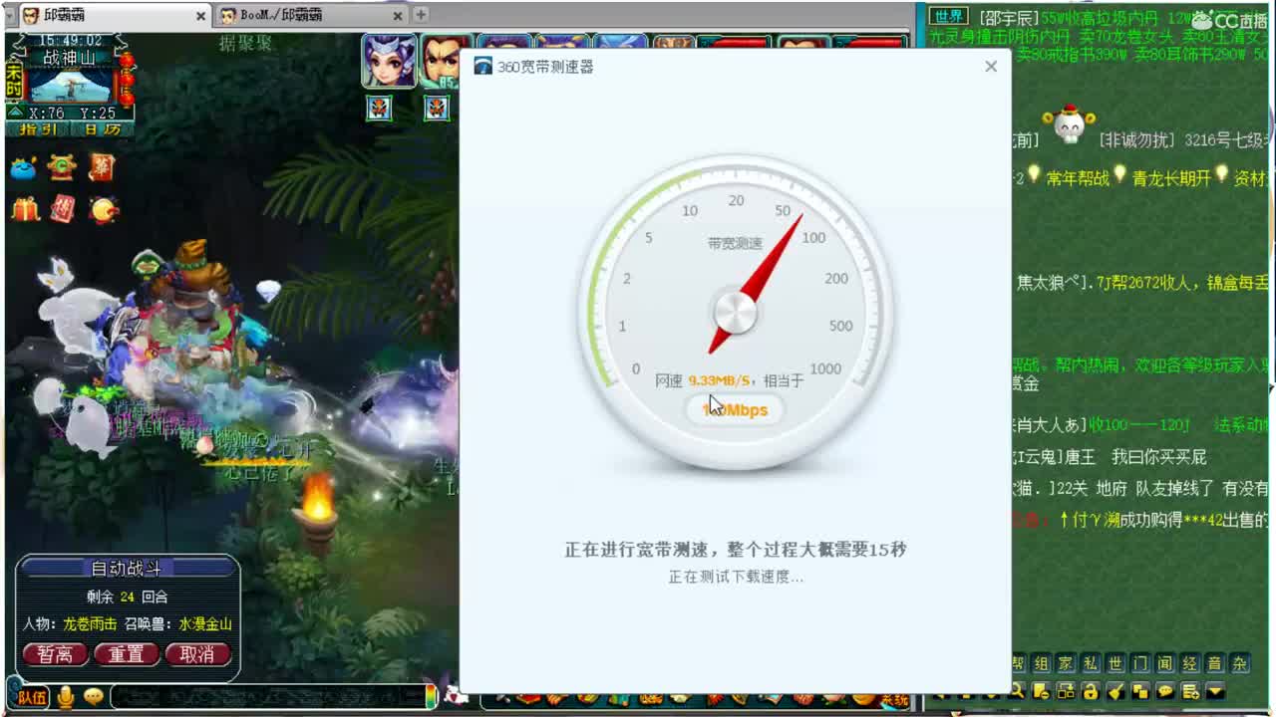Click 重置 in the auto-battle panel
The width and height of the screenshot is (1276, 717).
[127, 654]
